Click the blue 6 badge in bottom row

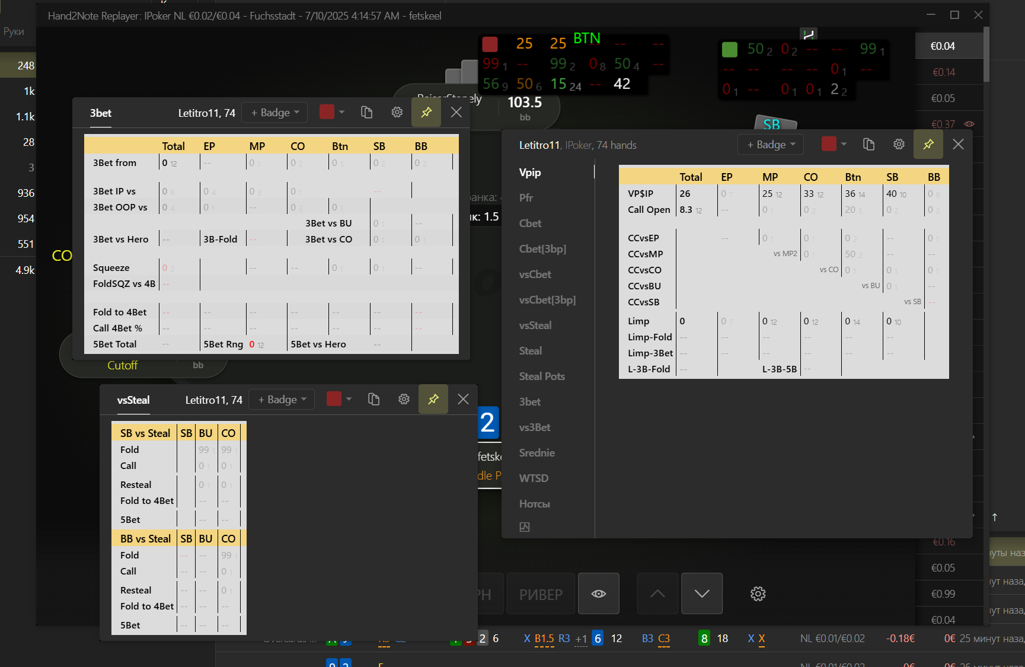tap(598, 639)
